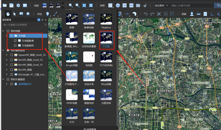The width and height of the screenshot is (221, 130).
Task: Click the keyword search input field
Action: coord(192,6)
